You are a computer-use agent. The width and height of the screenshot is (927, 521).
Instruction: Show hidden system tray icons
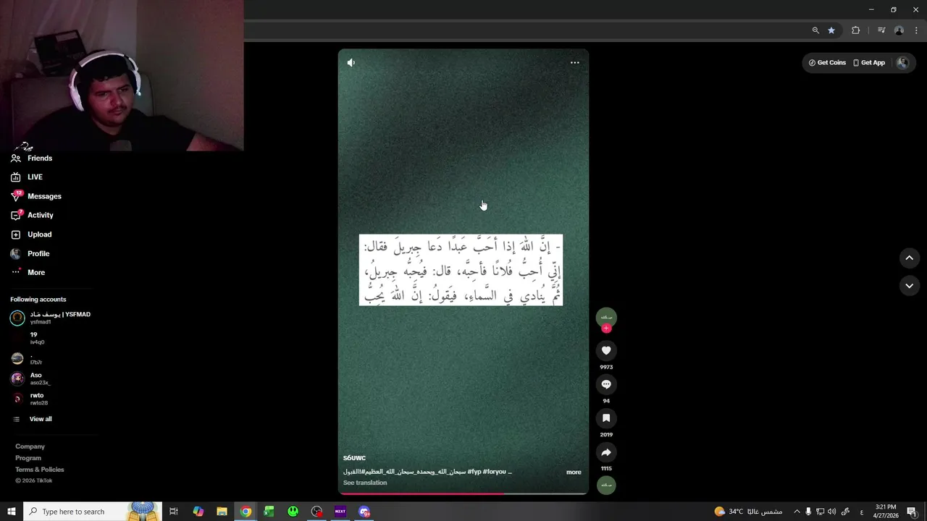click(x=797, y=512)
